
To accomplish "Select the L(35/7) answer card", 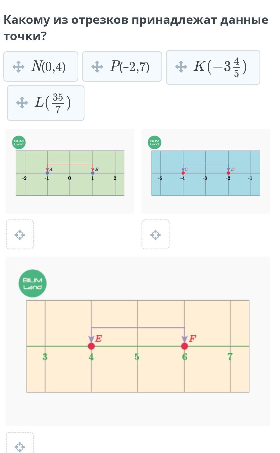I will (x=46, y=103).
